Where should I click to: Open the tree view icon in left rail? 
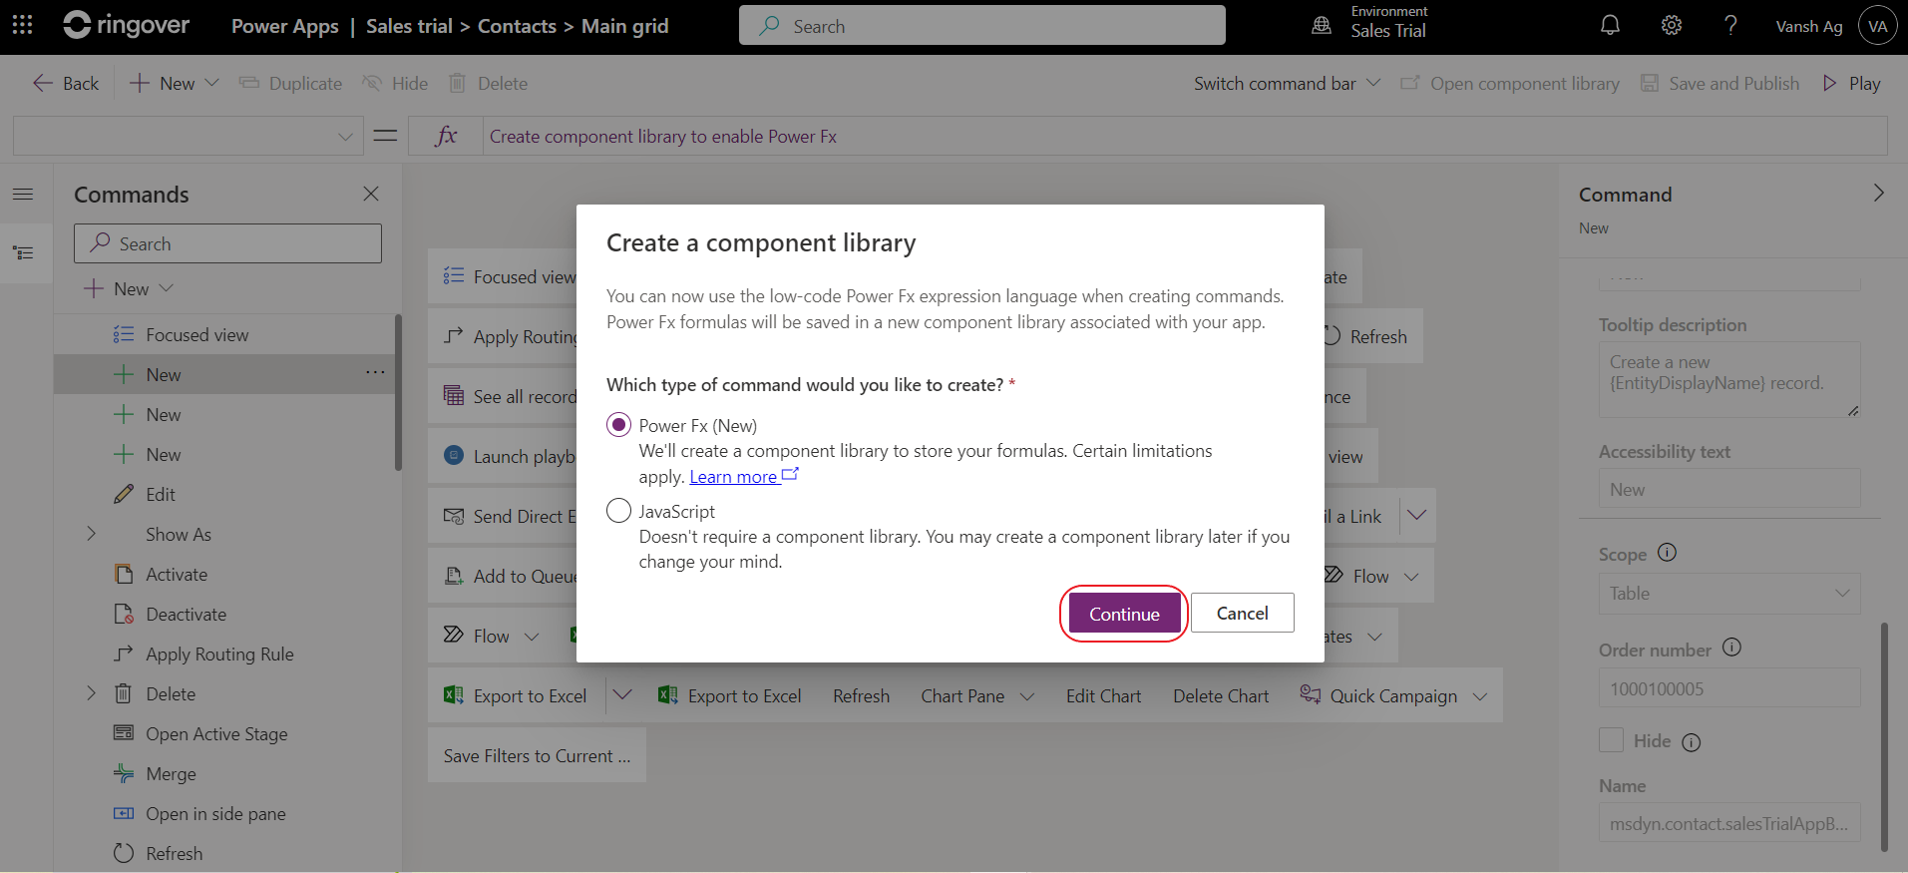23,253
